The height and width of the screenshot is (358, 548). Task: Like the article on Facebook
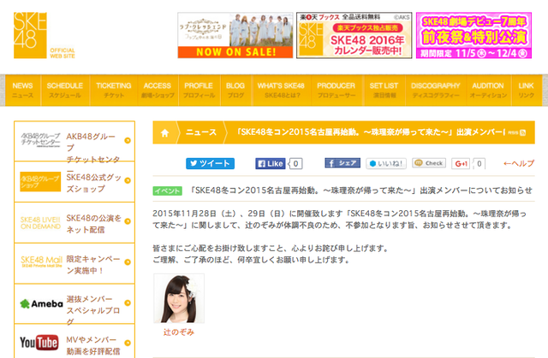(x=271, y=163)
